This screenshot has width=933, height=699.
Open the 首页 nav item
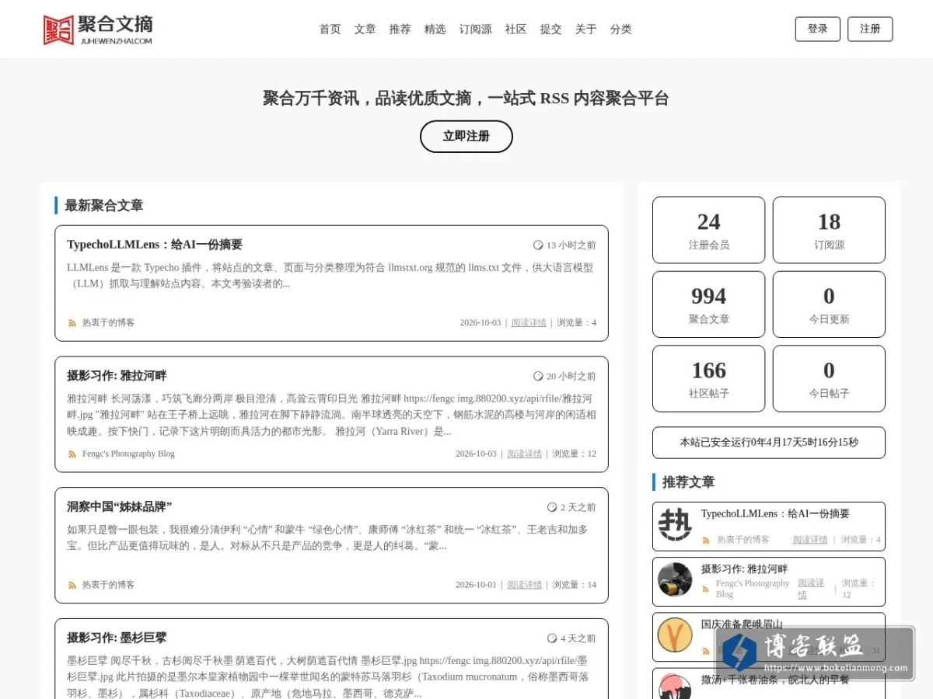coord(330,30)
